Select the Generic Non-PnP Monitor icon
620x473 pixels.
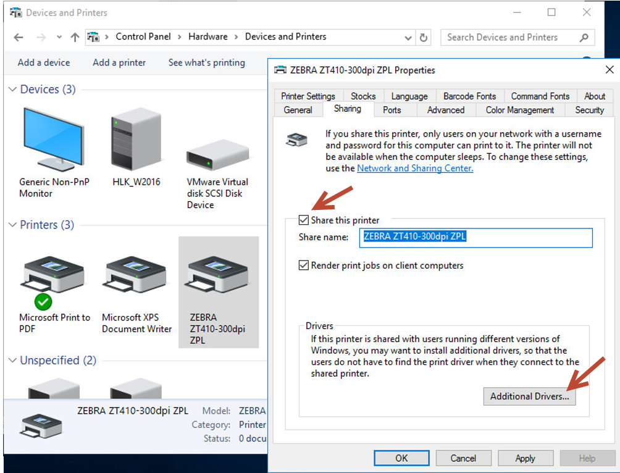pyautogui.click(x=52, y=140)
